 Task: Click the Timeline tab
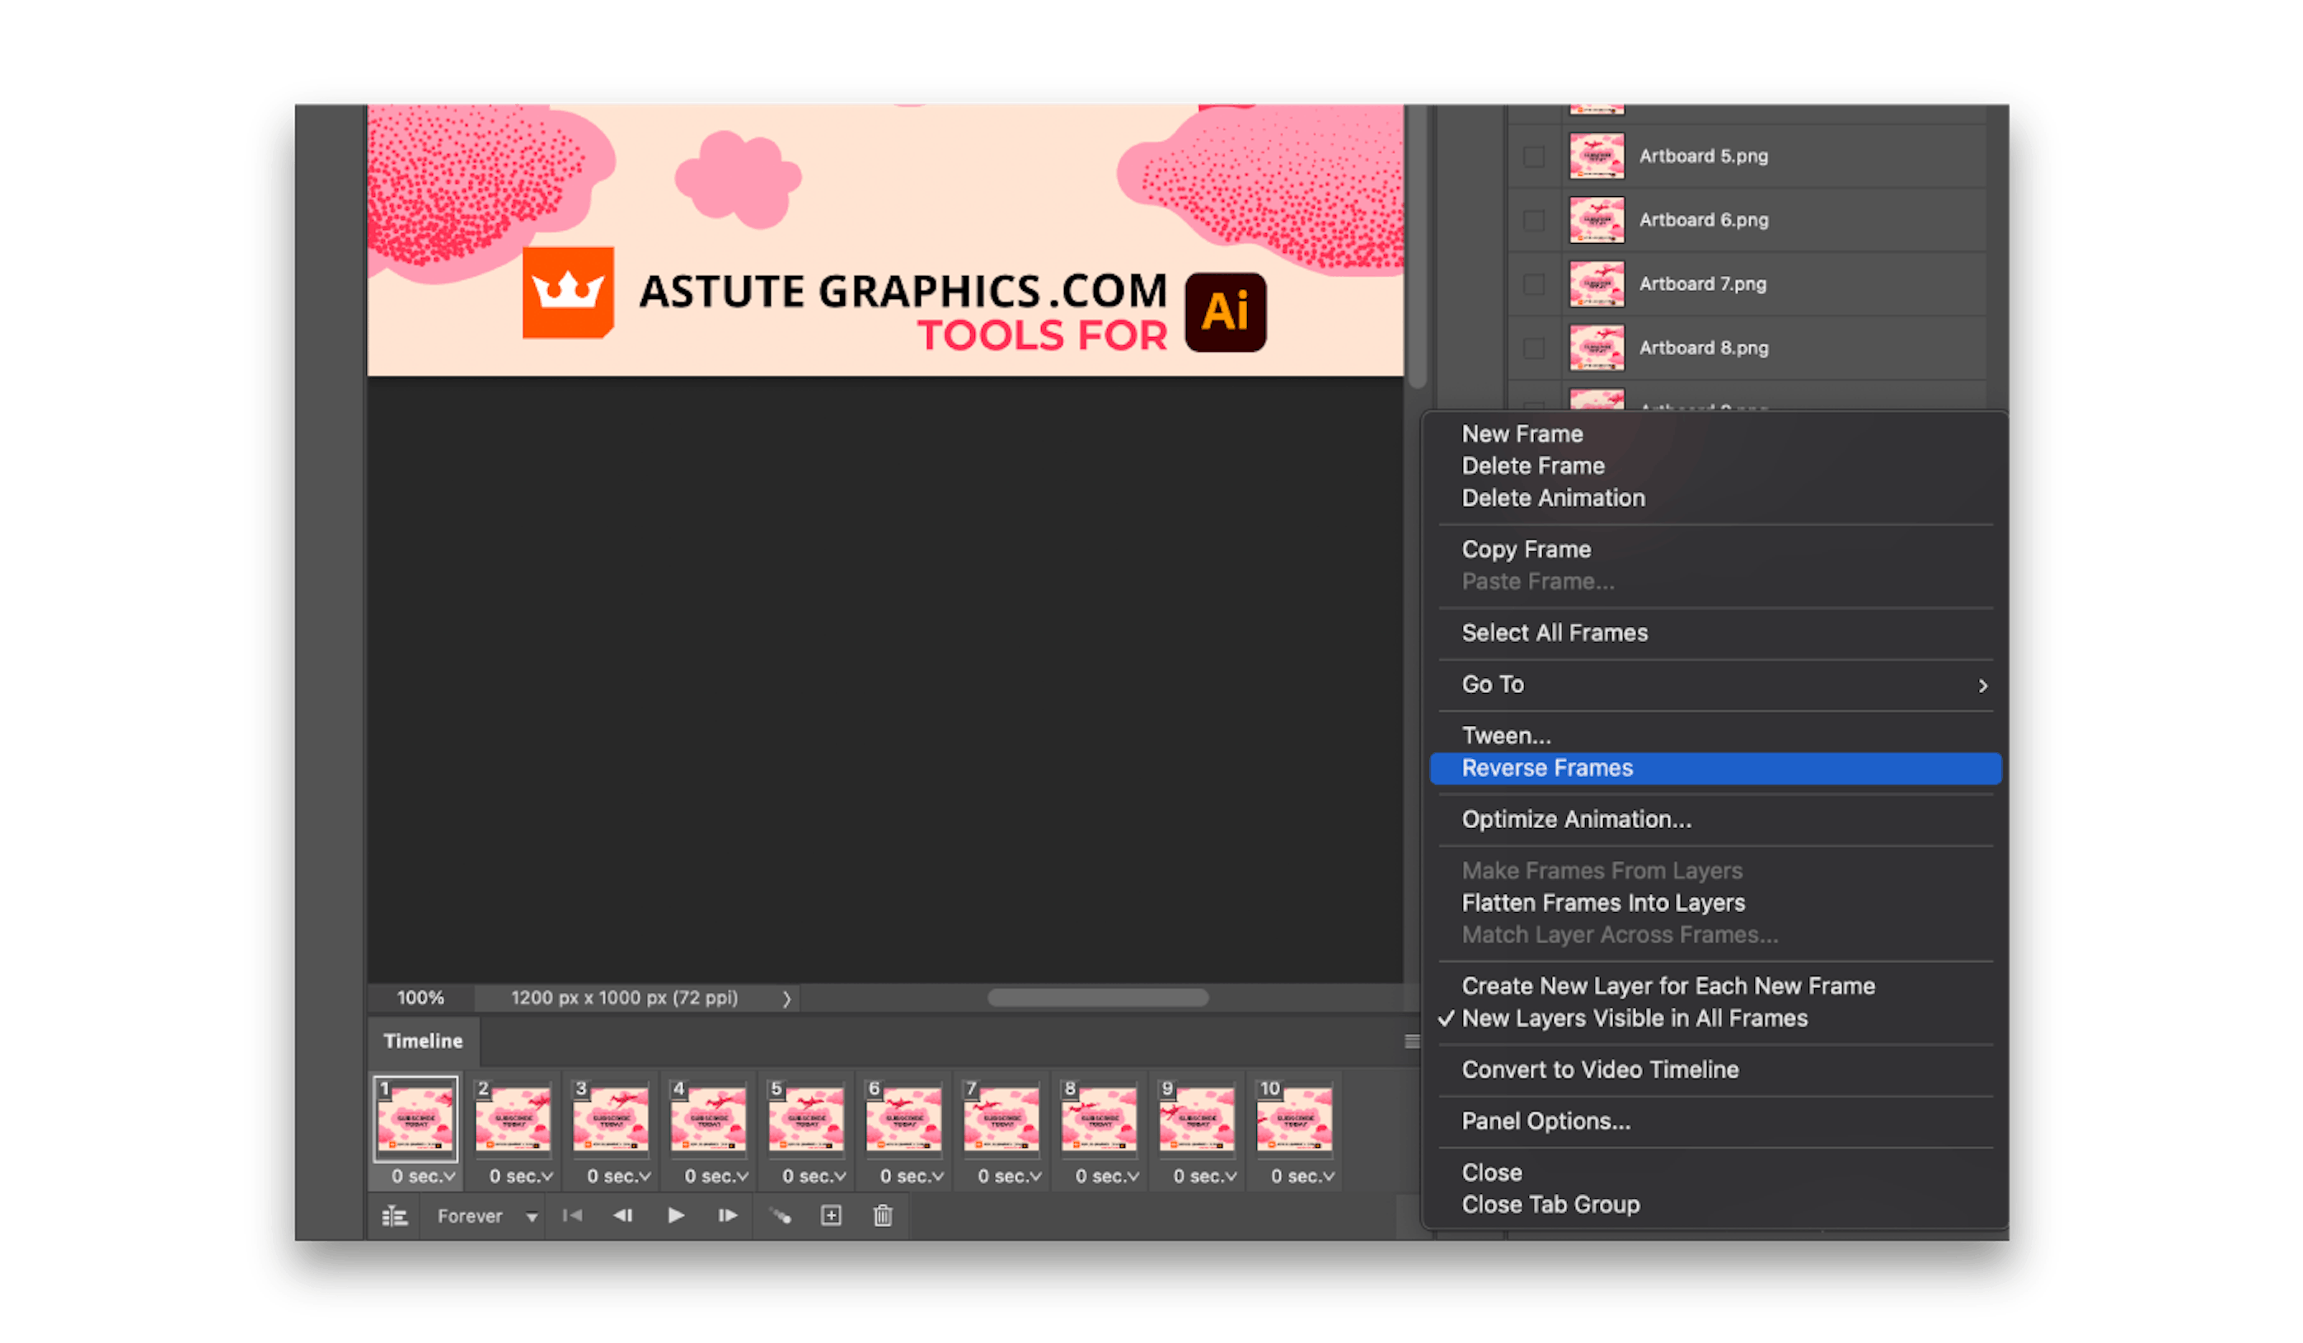click(x=422, y=1041)
